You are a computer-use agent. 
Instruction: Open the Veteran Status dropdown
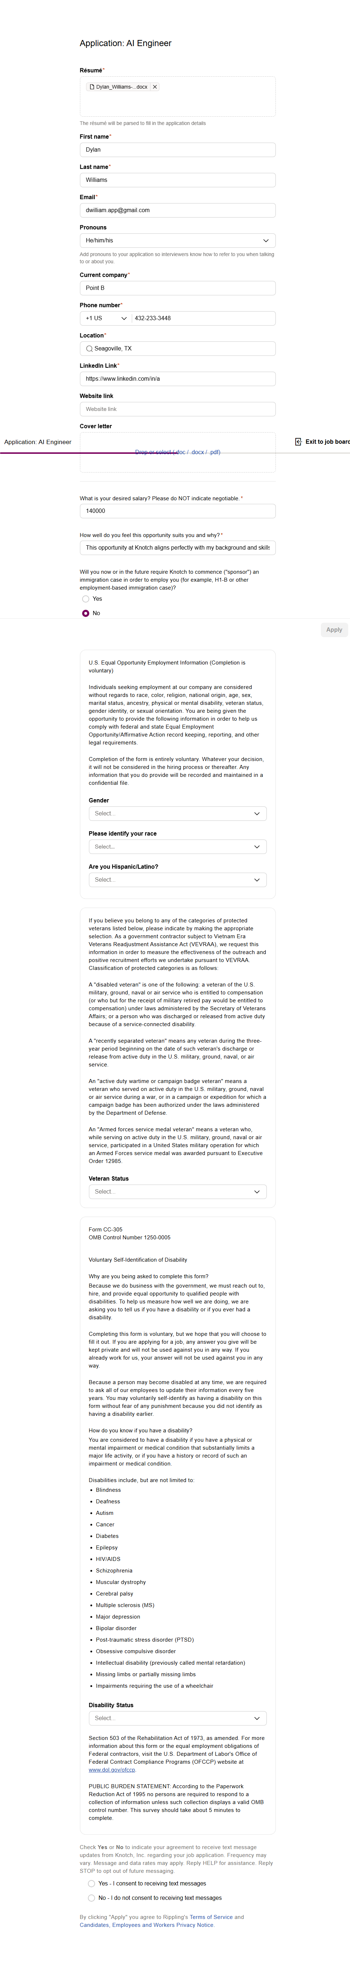(177, 1191)
